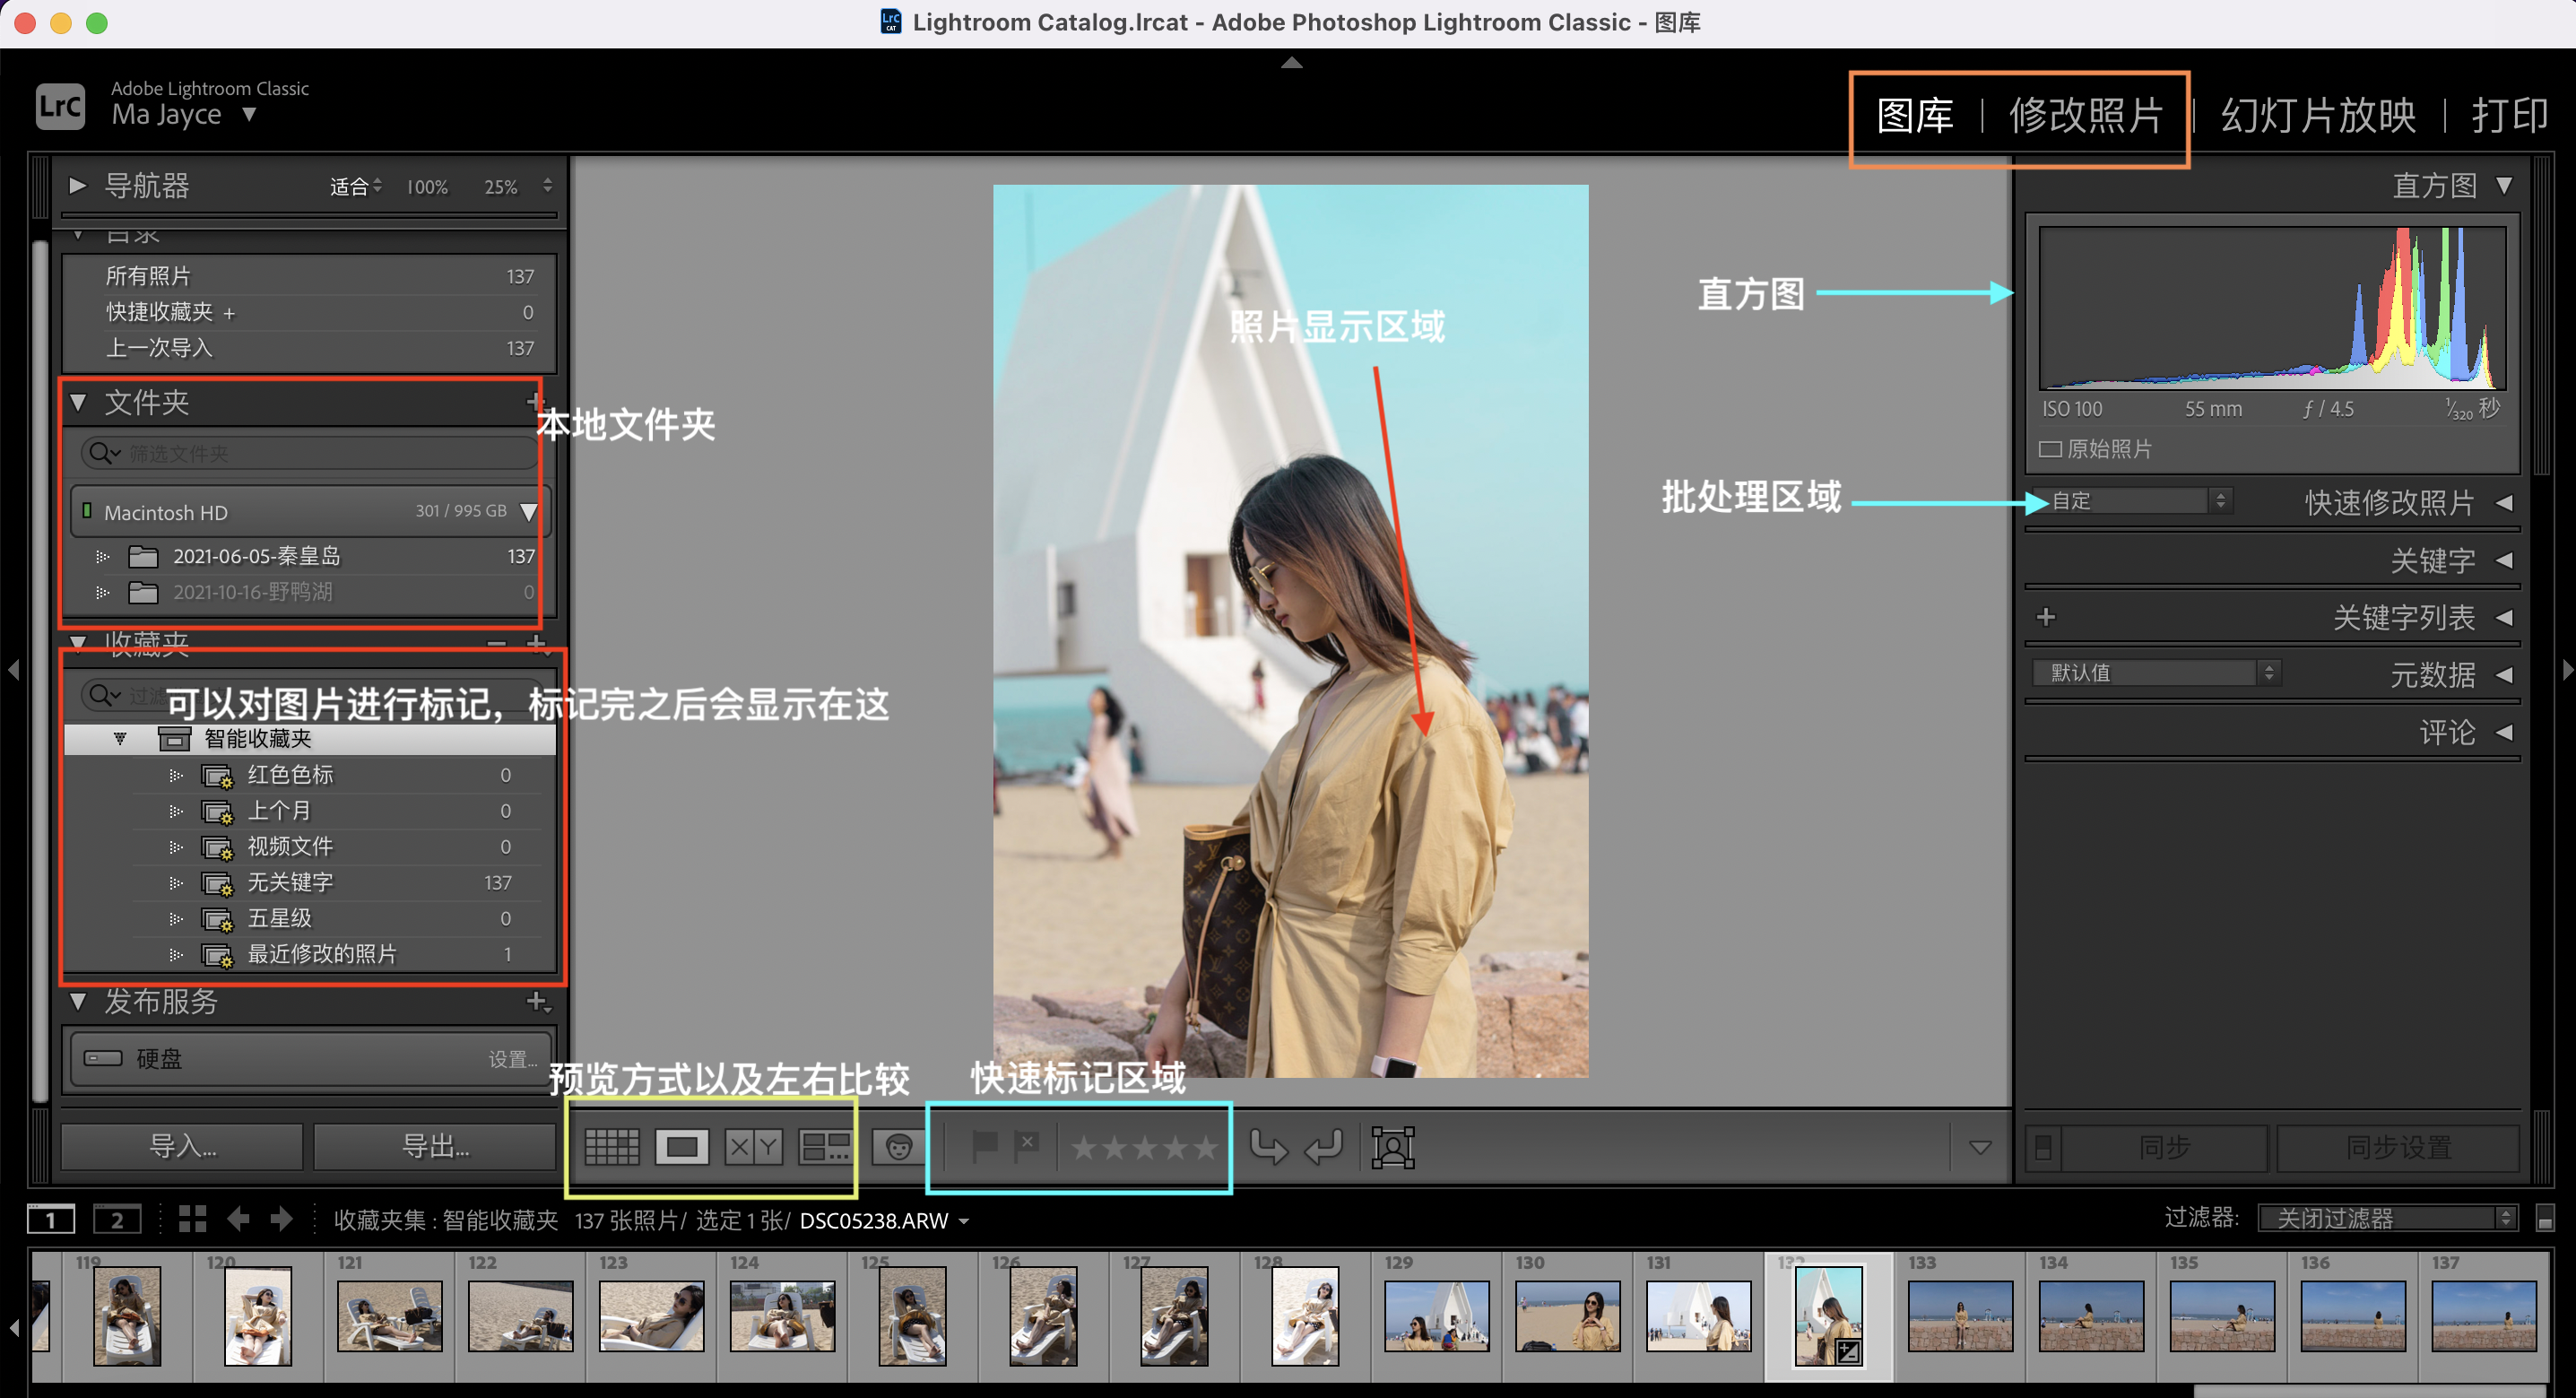
Task: Expand Macintosh HD volume triangle
Action: (529, 512)
